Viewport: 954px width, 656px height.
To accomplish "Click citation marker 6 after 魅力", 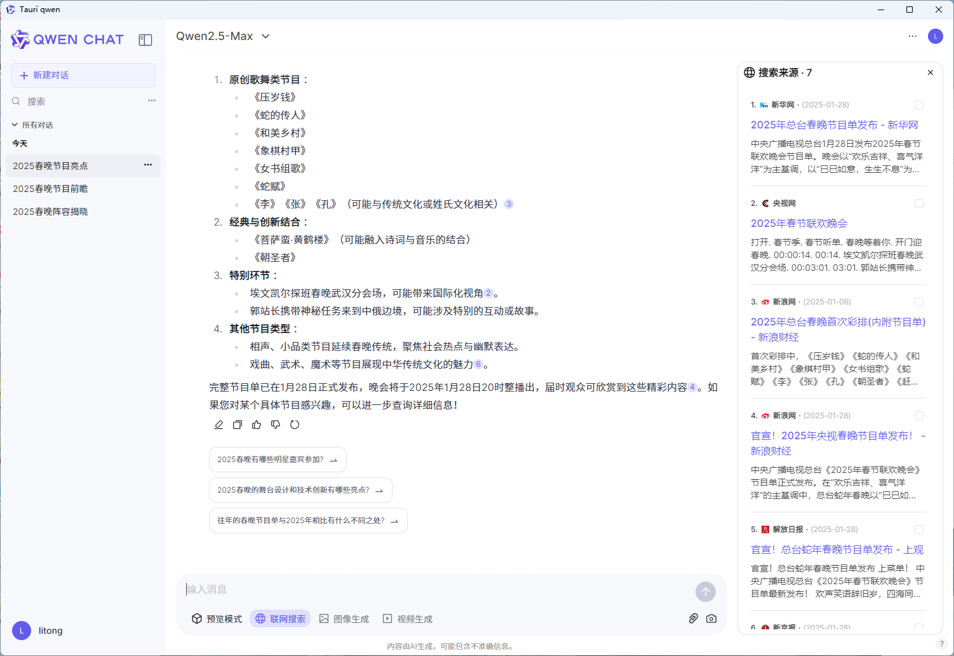I will [478, 364].
